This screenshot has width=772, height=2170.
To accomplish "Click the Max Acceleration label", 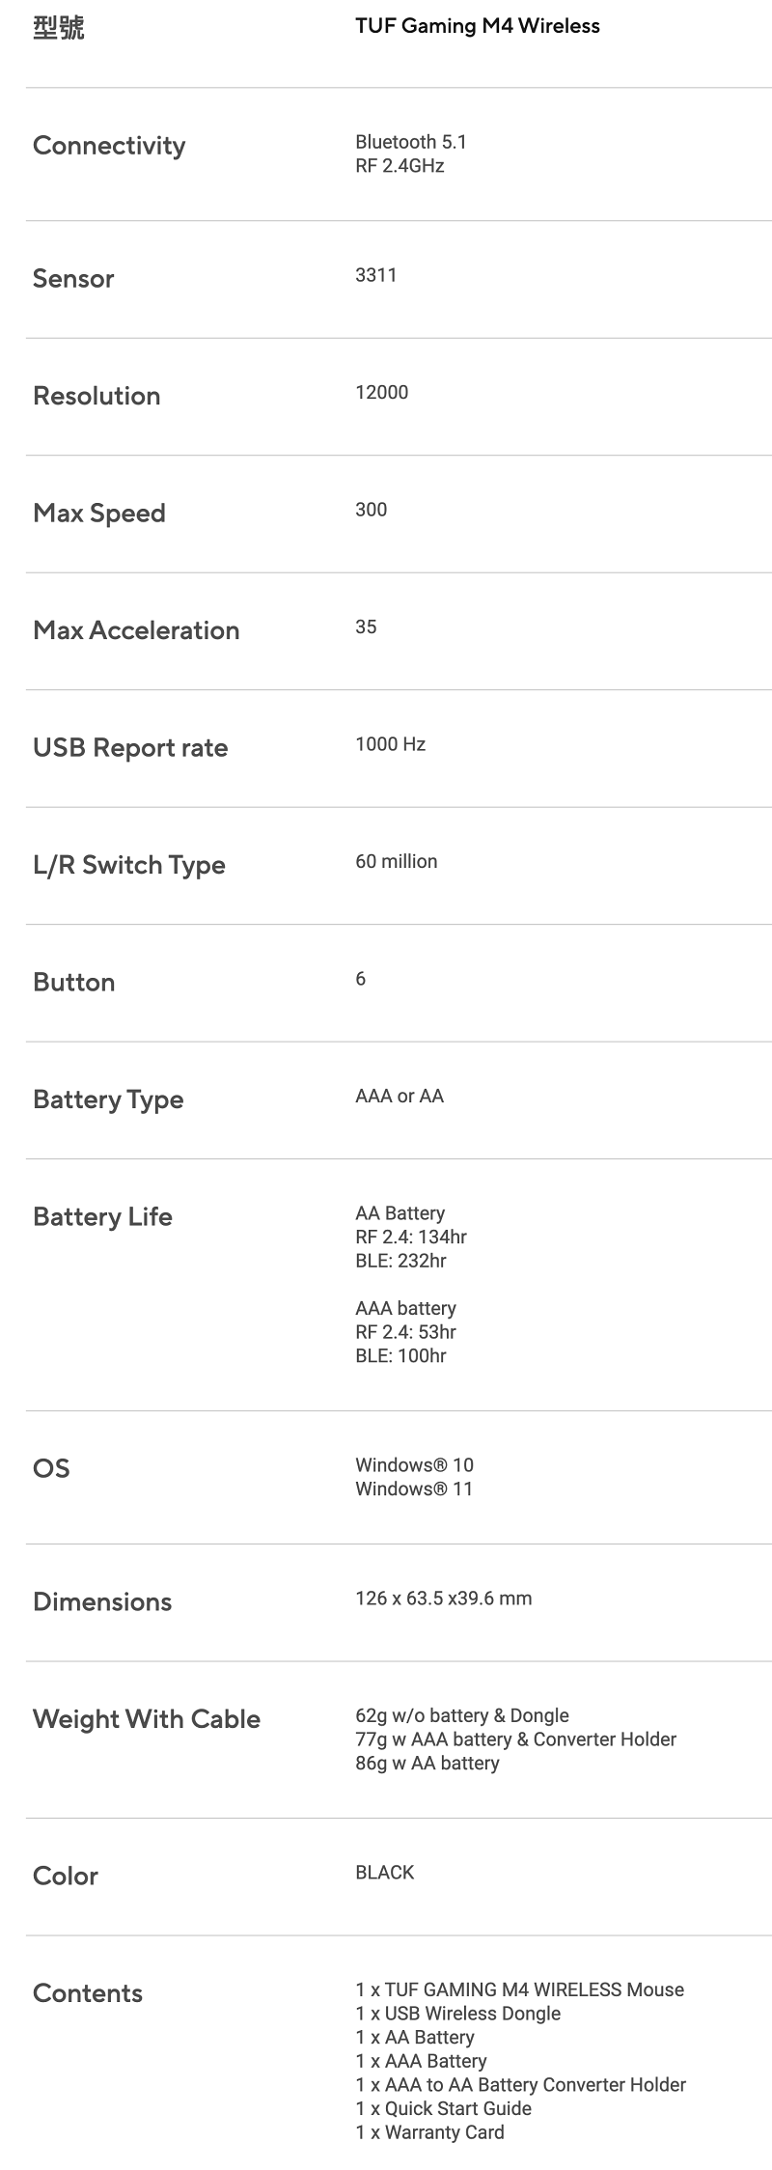I will click(x=136, y=630).
